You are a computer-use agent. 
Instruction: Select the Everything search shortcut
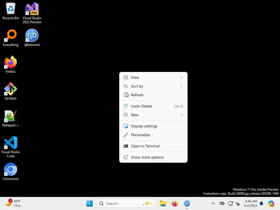pyautogui.click(x=11, y=38)
